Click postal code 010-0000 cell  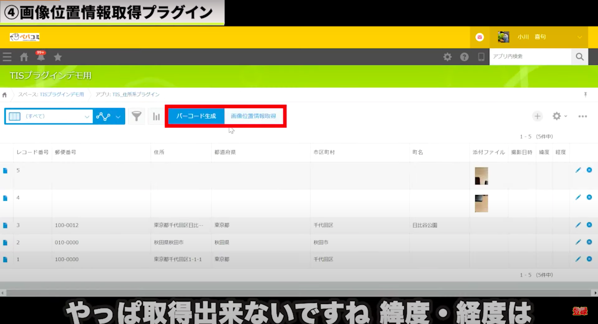click(x=66, y=242)
